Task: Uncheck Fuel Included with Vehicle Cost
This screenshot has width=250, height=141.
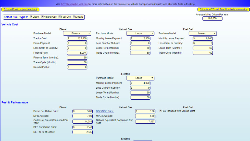Action: tap(160, 111)
